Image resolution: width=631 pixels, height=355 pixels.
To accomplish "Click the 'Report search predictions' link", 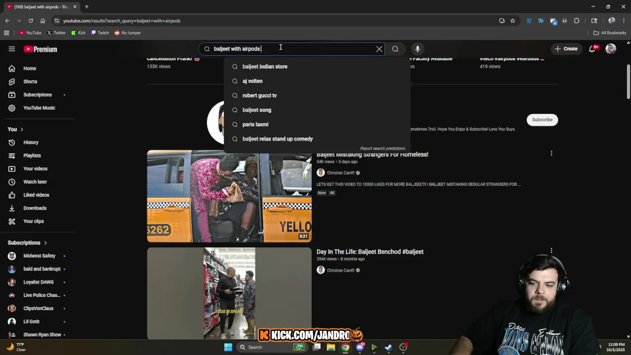I will click(383, 148).
